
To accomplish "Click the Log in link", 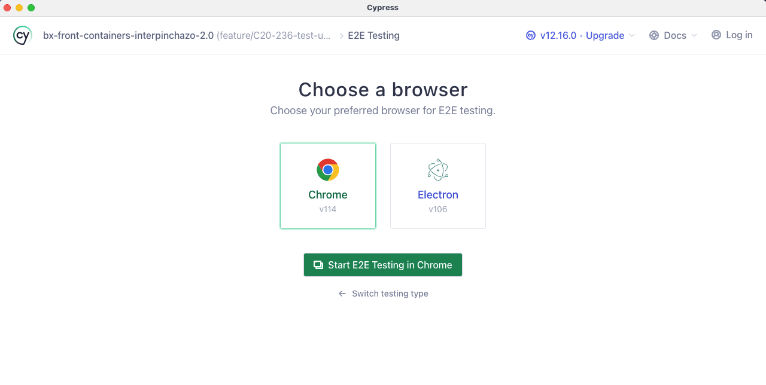I will (x=739, y=35).
